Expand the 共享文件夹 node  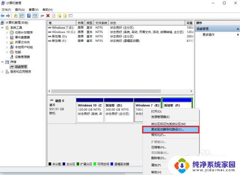pyautogui.click(x=7, y=43)
